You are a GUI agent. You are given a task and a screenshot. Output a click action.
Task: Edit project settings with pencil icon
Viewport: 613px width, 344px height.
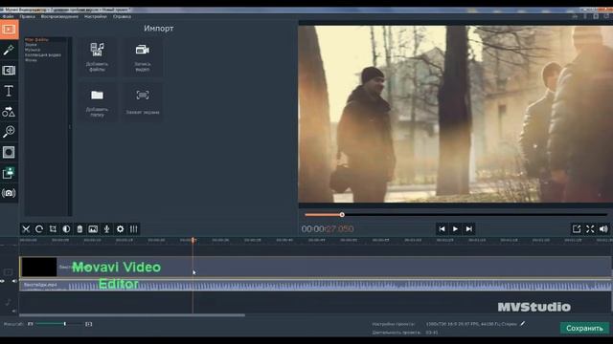point(523,323)
